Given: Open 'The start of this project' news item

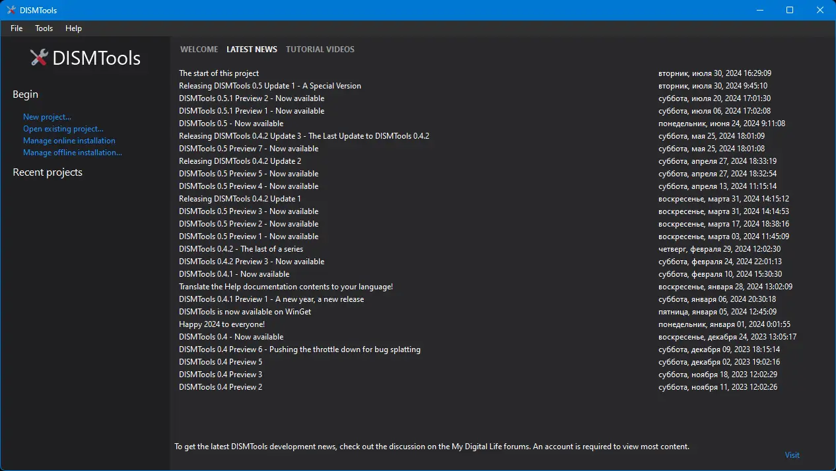Looking at the screenshot, I should (219, 73).
